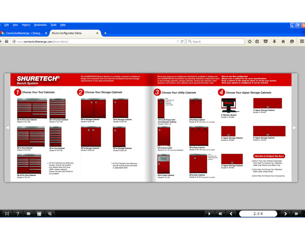Go to previous page arrow in bottom bar
Image resolution: width=305 pixels, height=240 pixels.
tap(231, 214)
